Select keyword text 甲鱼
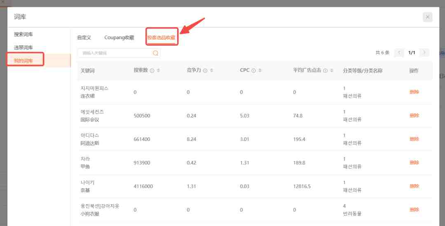 [x=85, y=167]
